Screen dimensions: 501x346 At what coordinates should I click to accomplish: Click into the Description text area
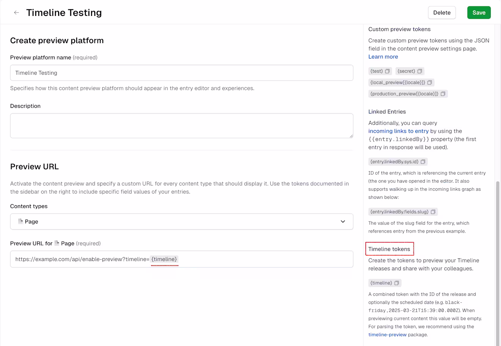tap(181, 126)
